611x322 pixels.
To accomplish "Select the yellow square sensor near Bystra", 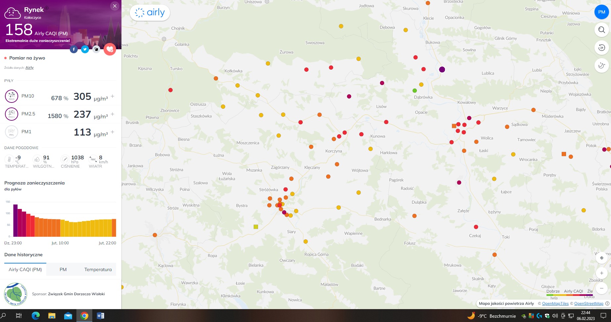I will 256,227.
